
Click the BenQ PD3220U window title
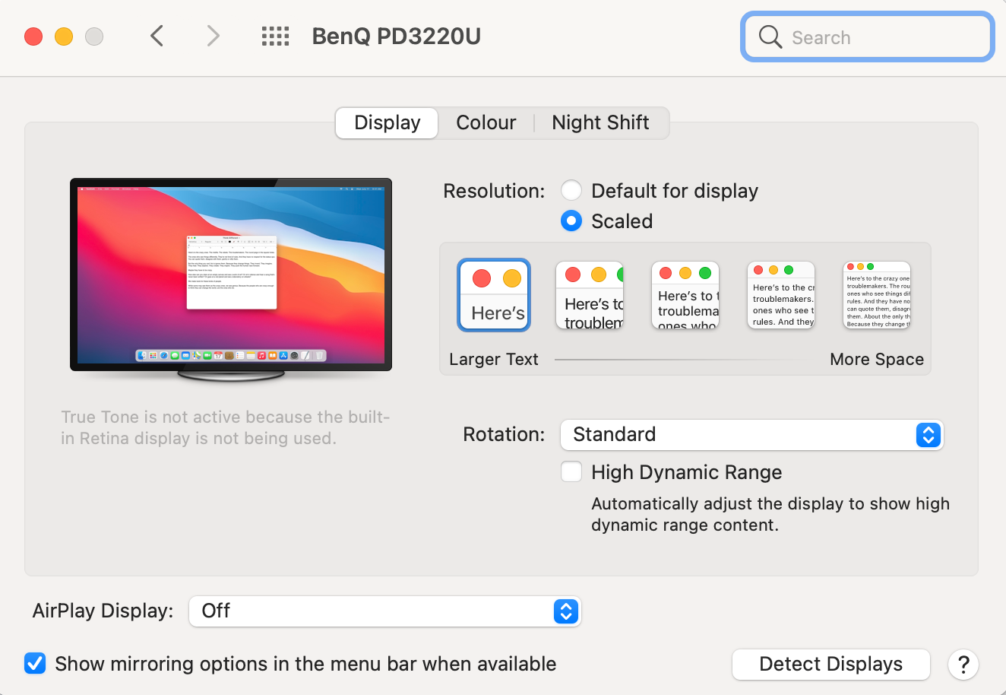pyautogui.click(x=397, y=36)
